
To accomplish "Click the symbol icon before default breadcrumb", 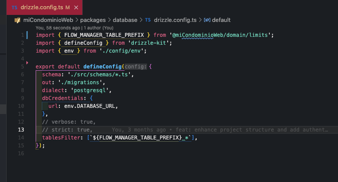I will click(x=207, y=20).
